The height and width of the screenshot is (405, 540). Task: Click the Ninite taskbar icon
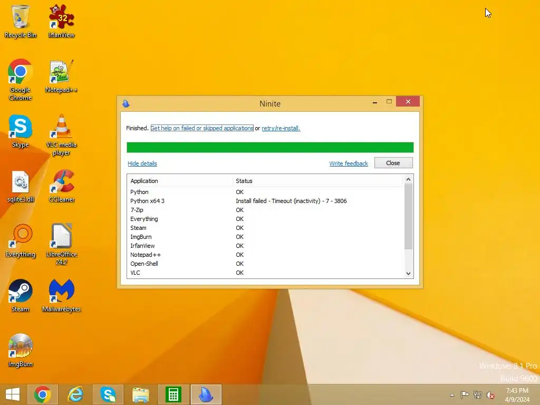pyautogui.click(x=206, y=394)
